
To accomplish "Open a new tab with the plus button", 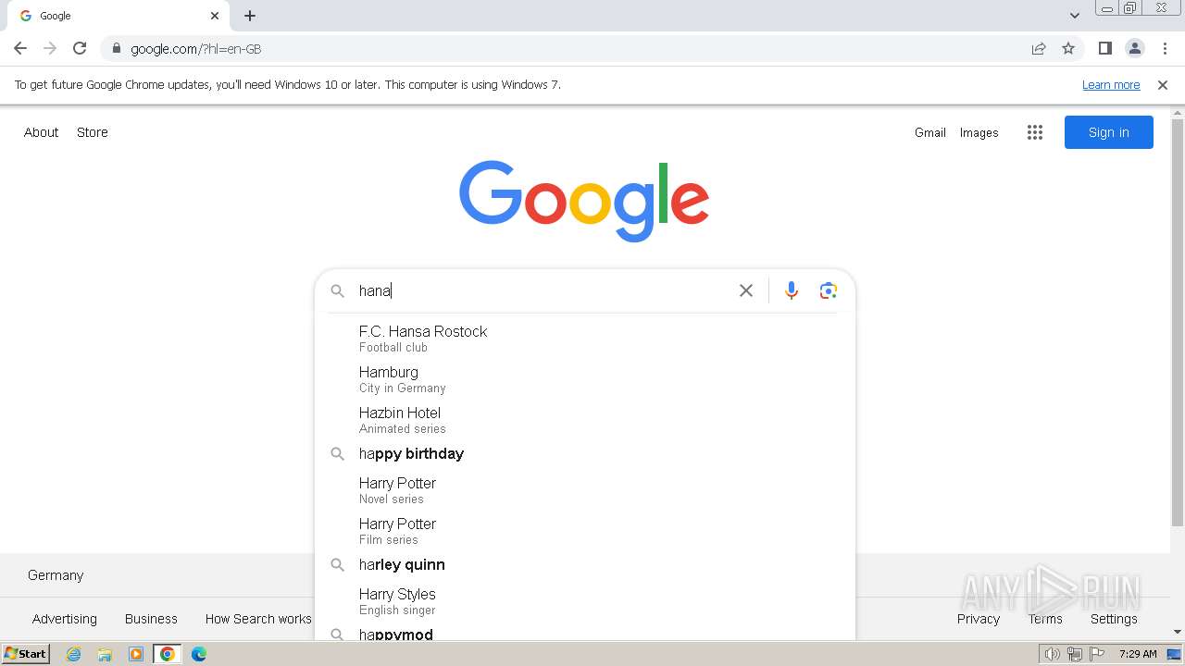I will (x=250, y=16).
